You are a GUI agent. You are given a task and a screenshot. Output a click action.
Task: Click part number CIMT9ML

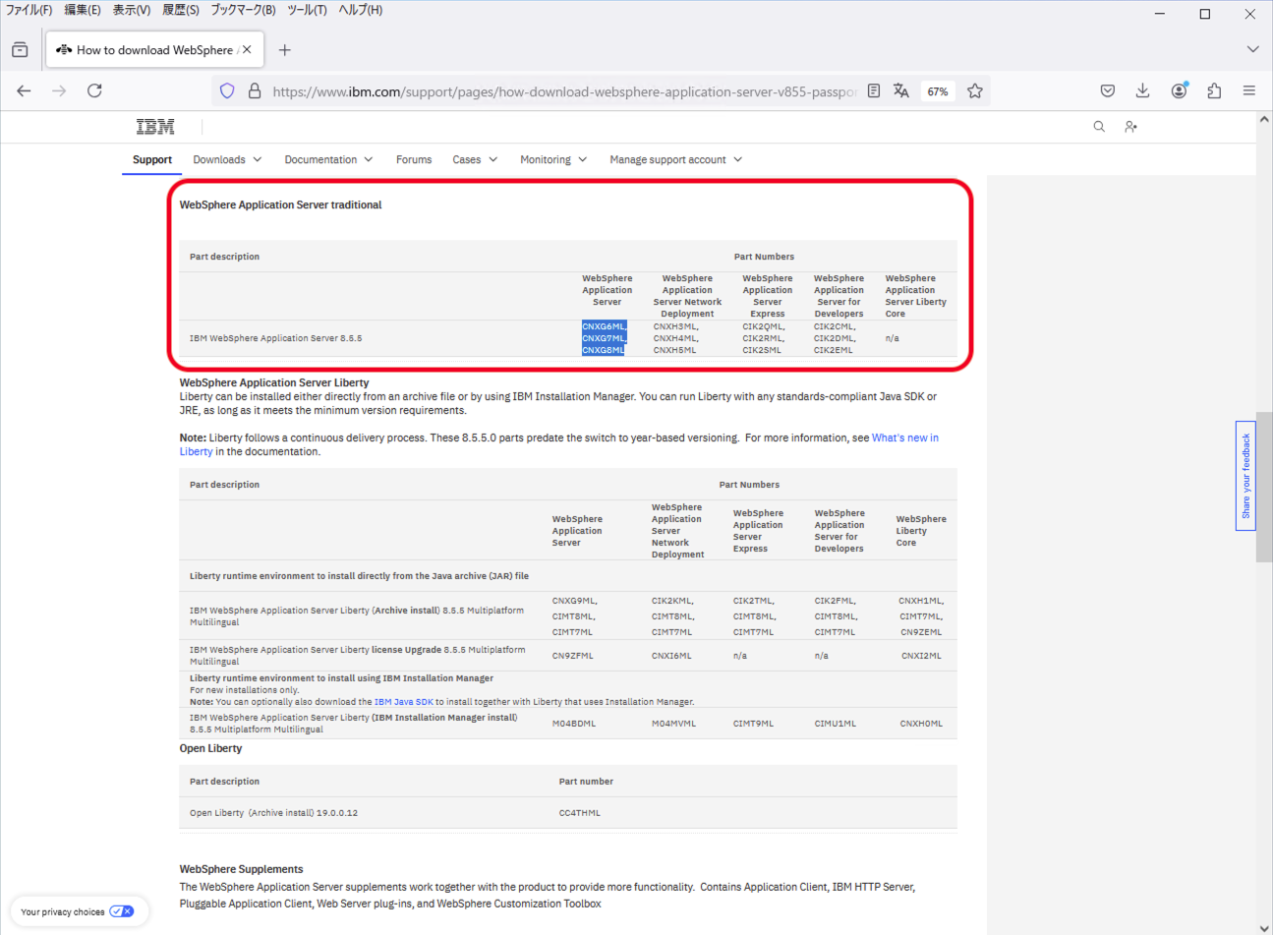[x=753, y=724]
